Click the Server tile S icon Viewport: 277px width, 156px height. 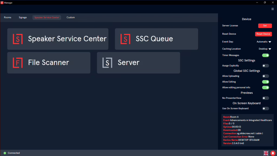point(107,63)
